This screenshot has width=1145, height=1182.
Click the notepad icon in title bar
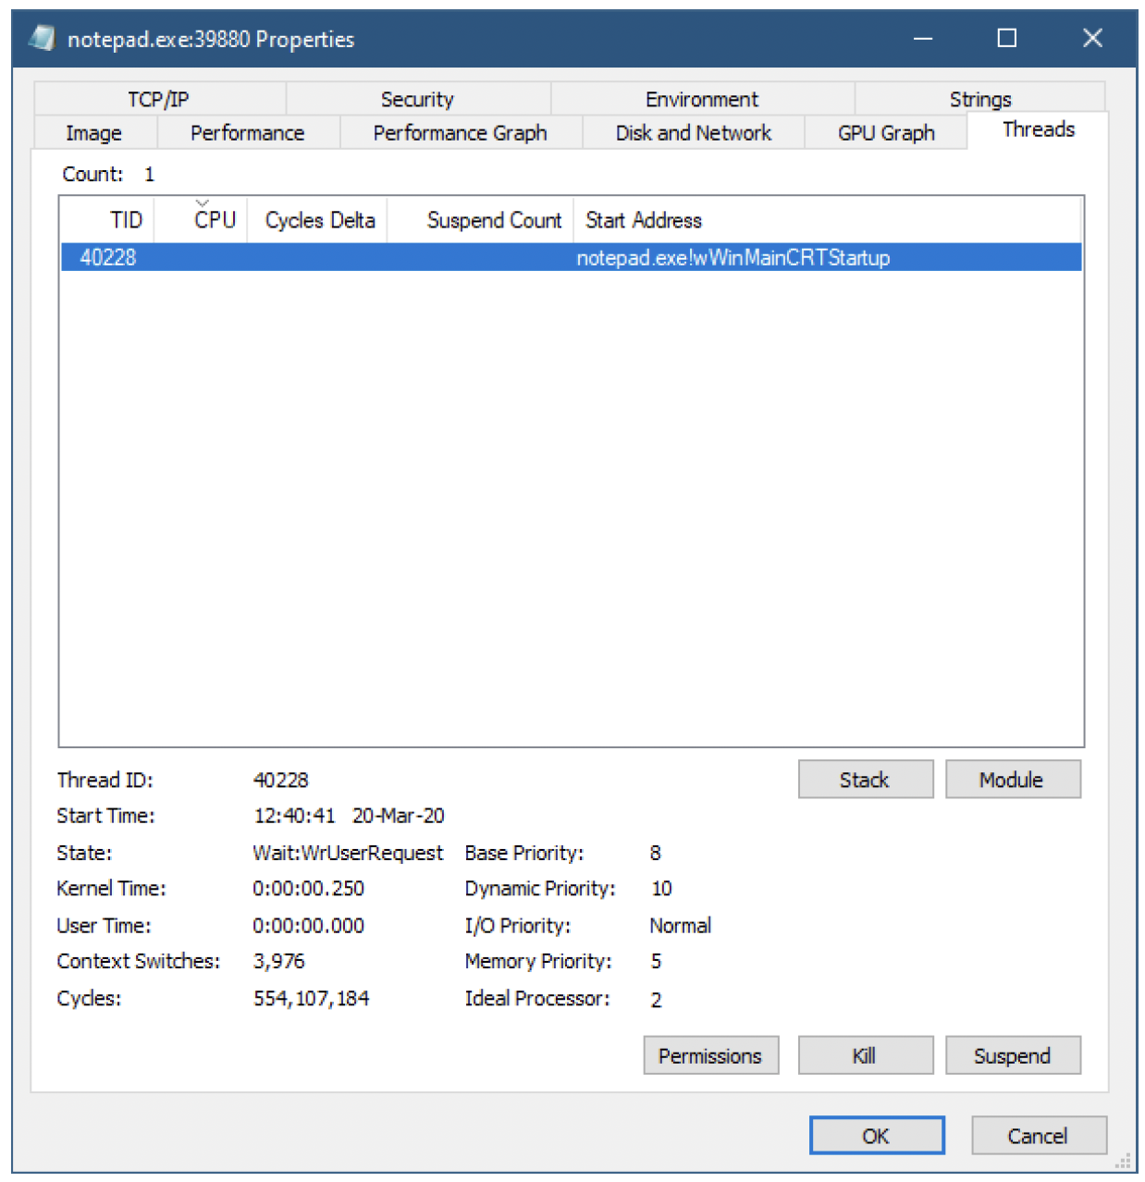tap(42, 38)
